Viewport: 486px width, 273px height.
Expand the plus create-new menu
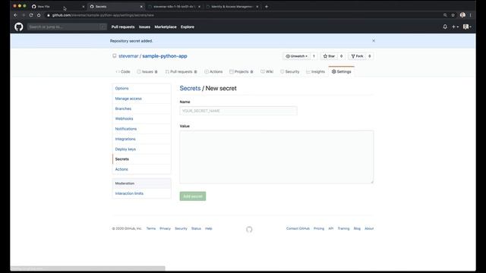tap(455, 27)
